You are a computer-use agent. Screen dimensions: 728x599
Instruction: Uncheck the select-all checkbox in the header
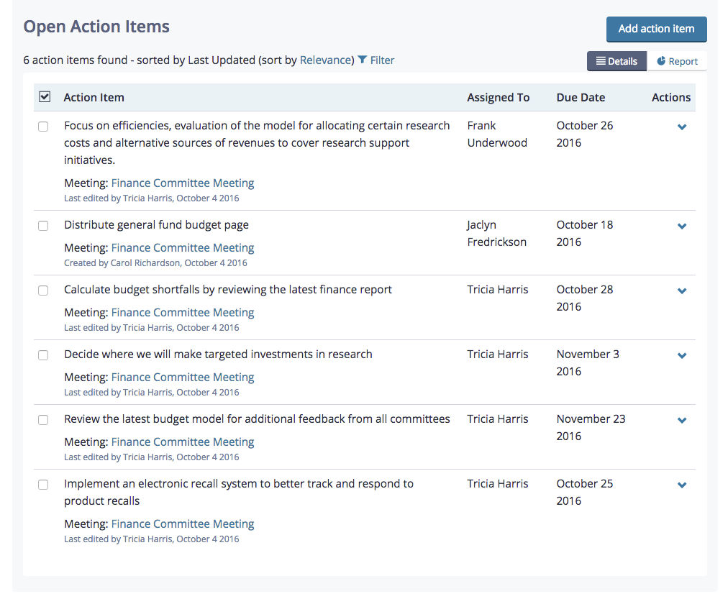pyautogui.click(x=45, y=96)
